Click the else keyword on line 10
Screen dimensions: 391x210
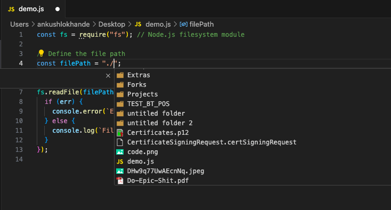click(x=60, y=120)
